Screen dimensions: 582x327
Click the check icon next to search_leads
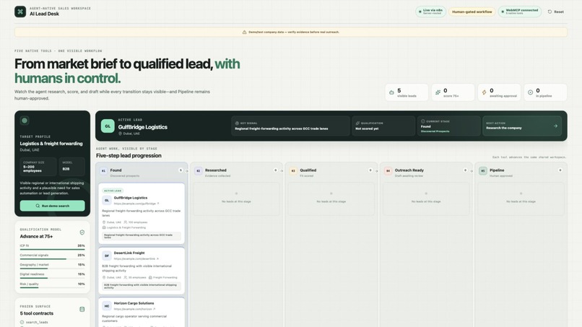22,322
